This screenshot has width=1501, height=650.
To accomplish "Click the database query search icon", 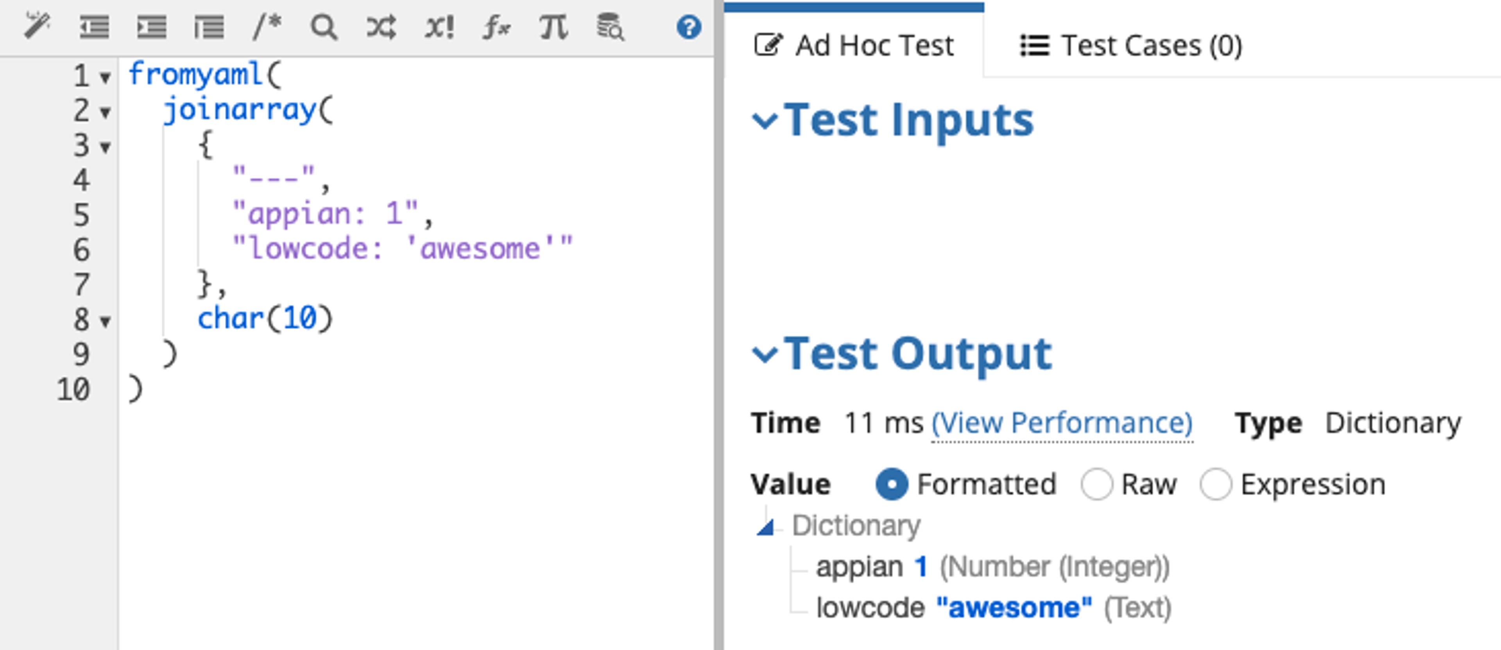I will tap(610, 27).
